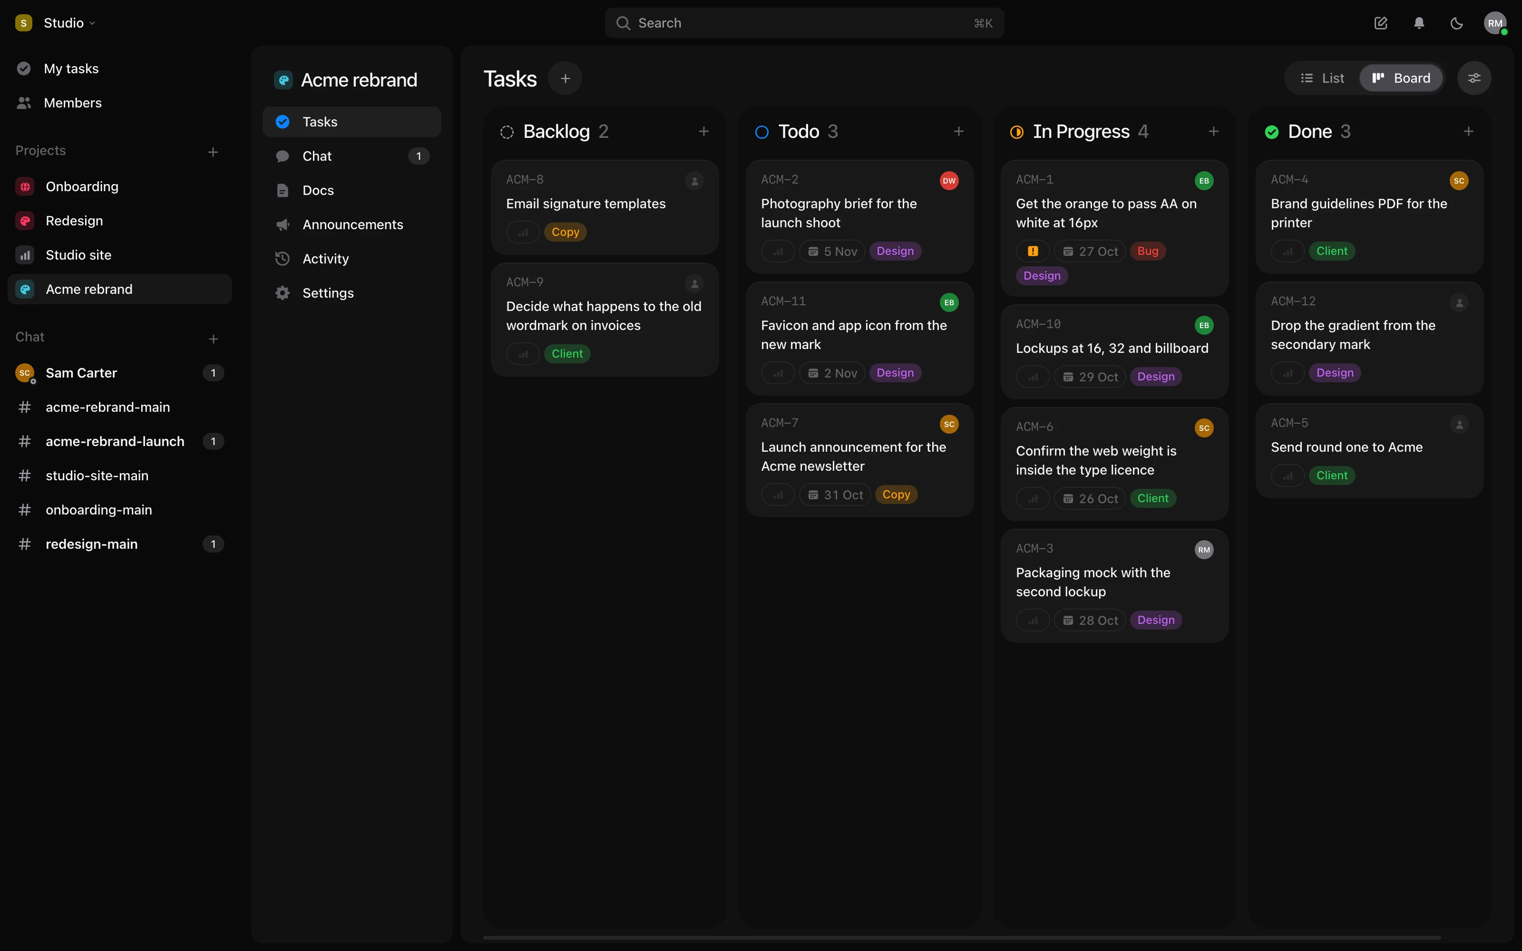Open the redesign-main channel
Screen dimensions: 1522x951
(119, 544)
